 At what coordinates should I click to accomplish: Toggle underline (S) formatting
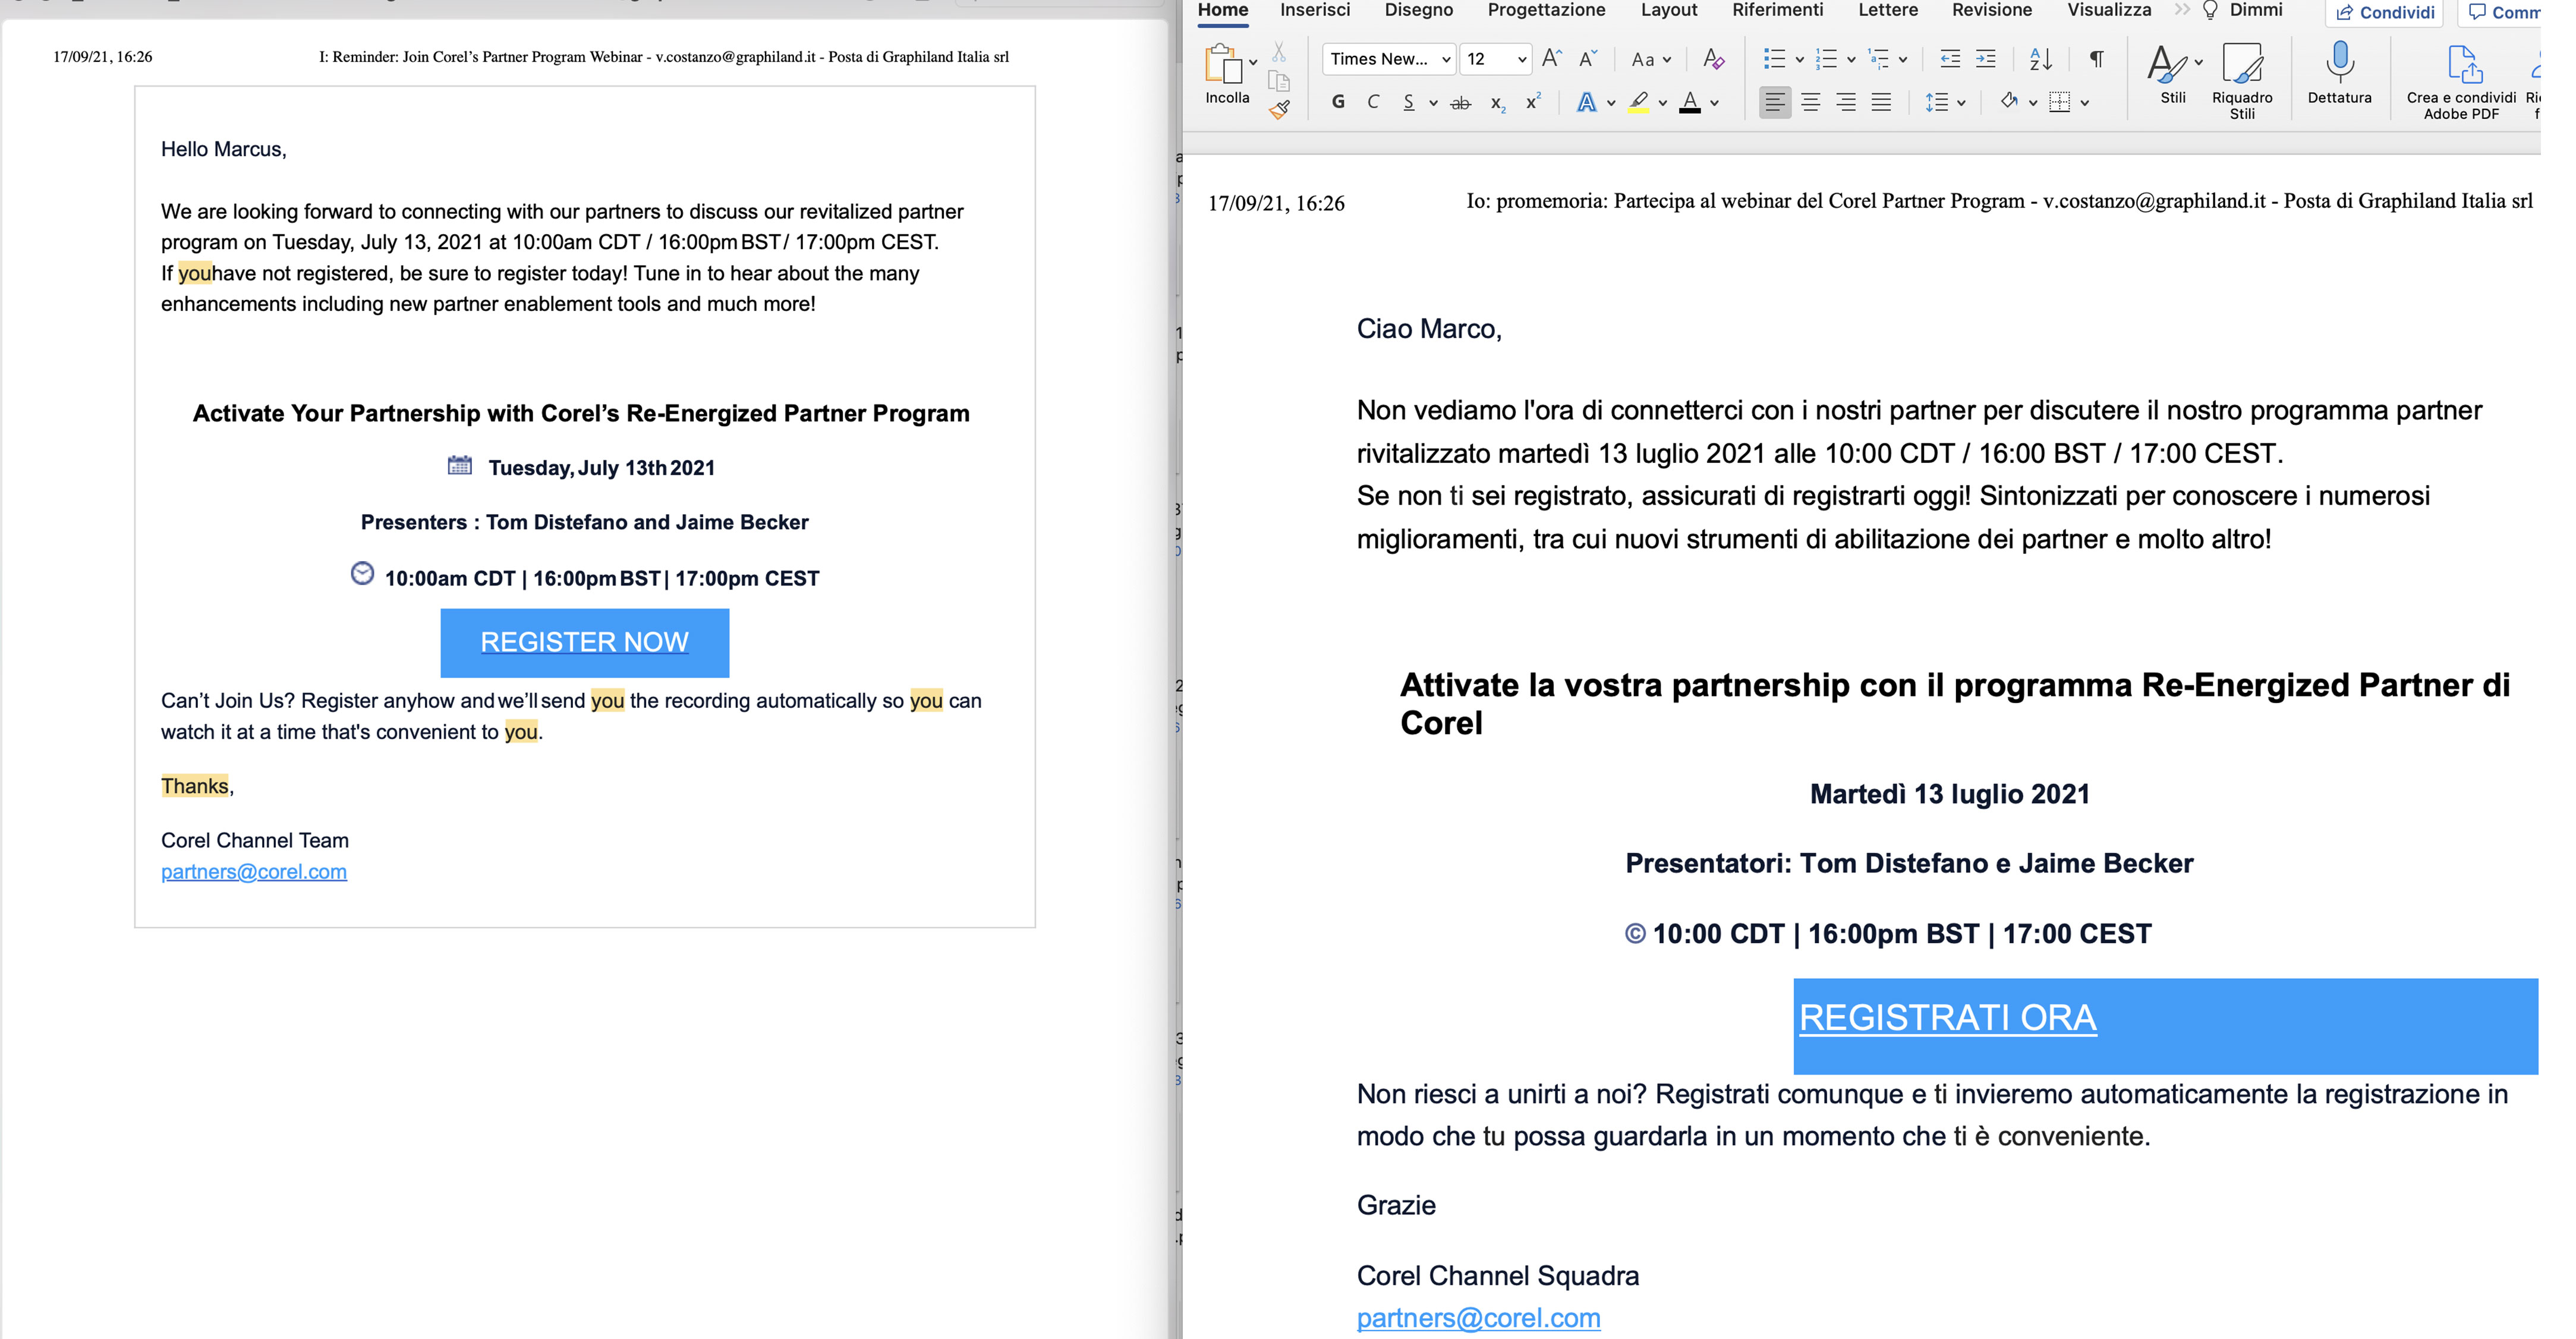click(x=1408, y=102)
